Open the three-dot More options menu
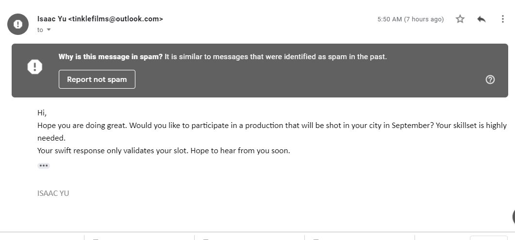 click(x=502, y=19)
